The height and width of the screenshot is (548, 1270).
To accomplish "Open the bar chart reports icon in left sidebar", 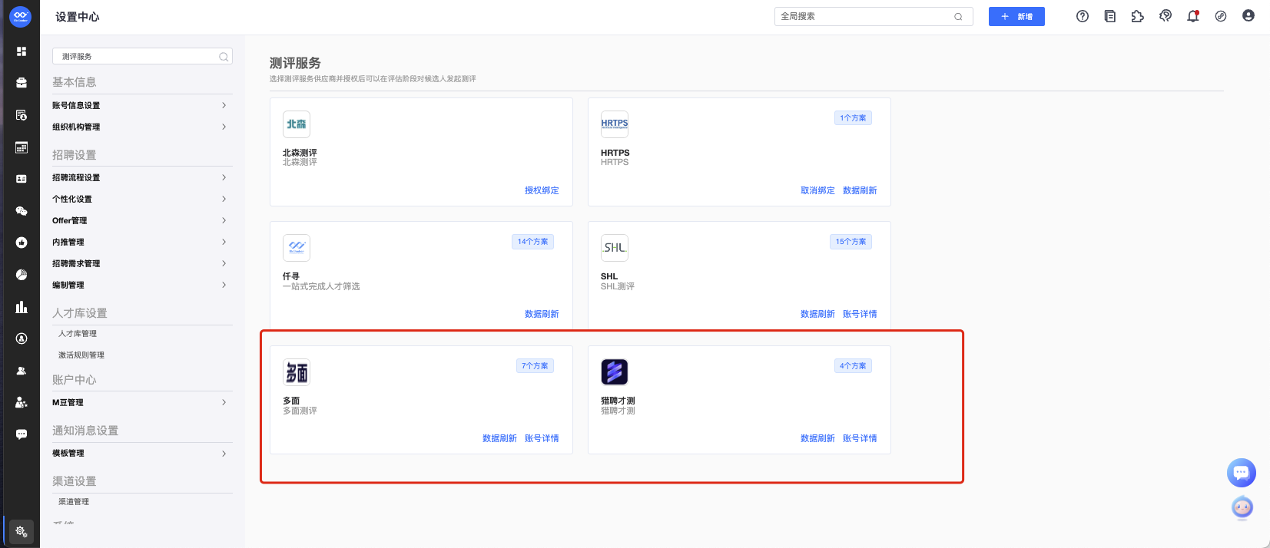I will (22, 307).
